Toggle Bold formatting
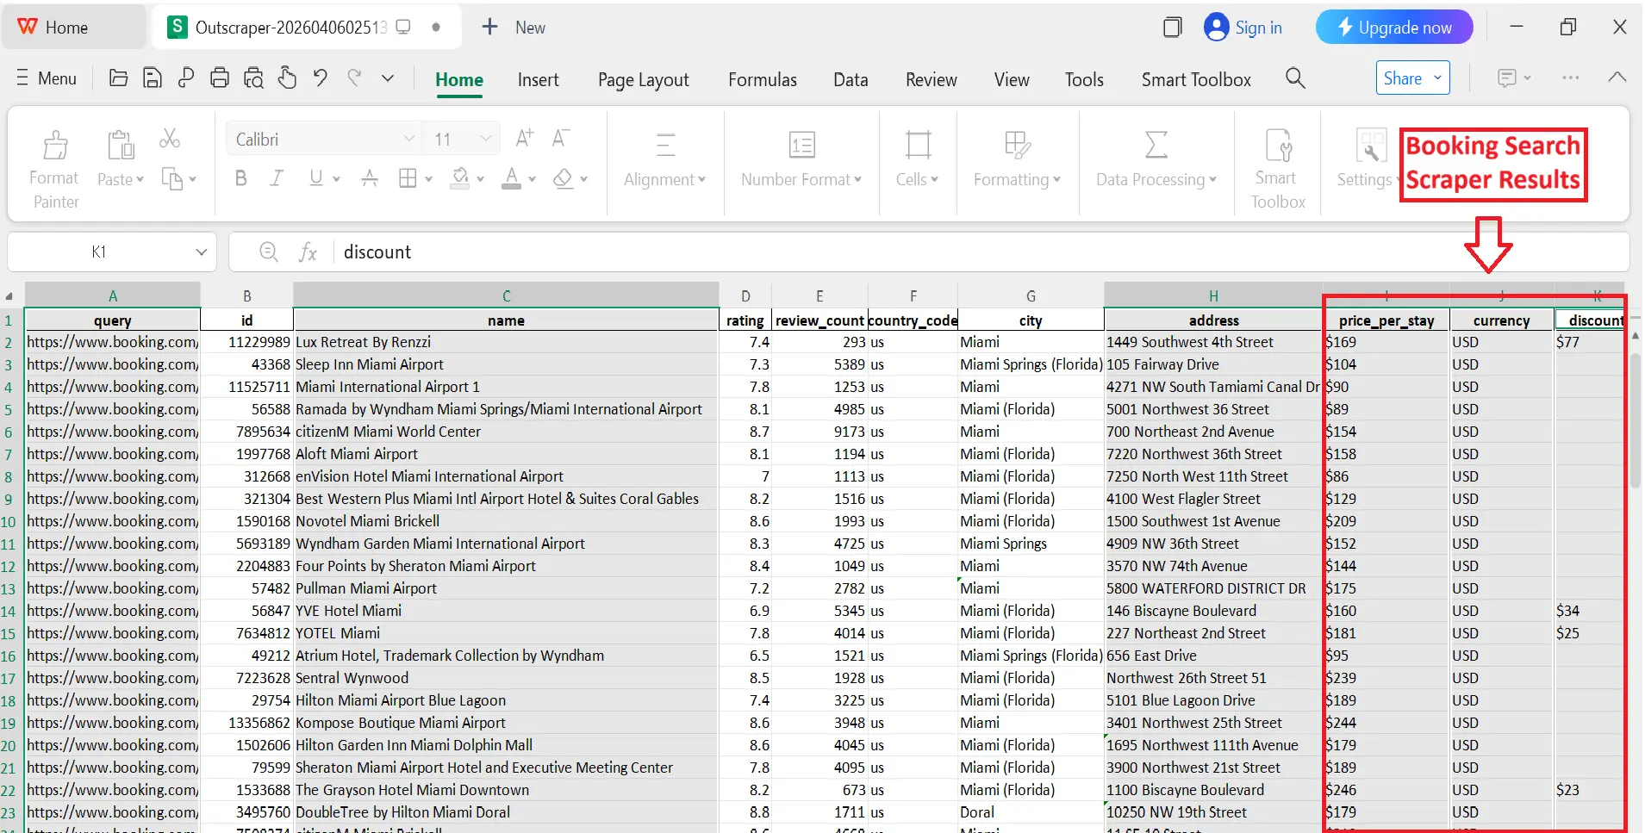The width and height of the screenshot is (1645, 833). coord(241,178)
